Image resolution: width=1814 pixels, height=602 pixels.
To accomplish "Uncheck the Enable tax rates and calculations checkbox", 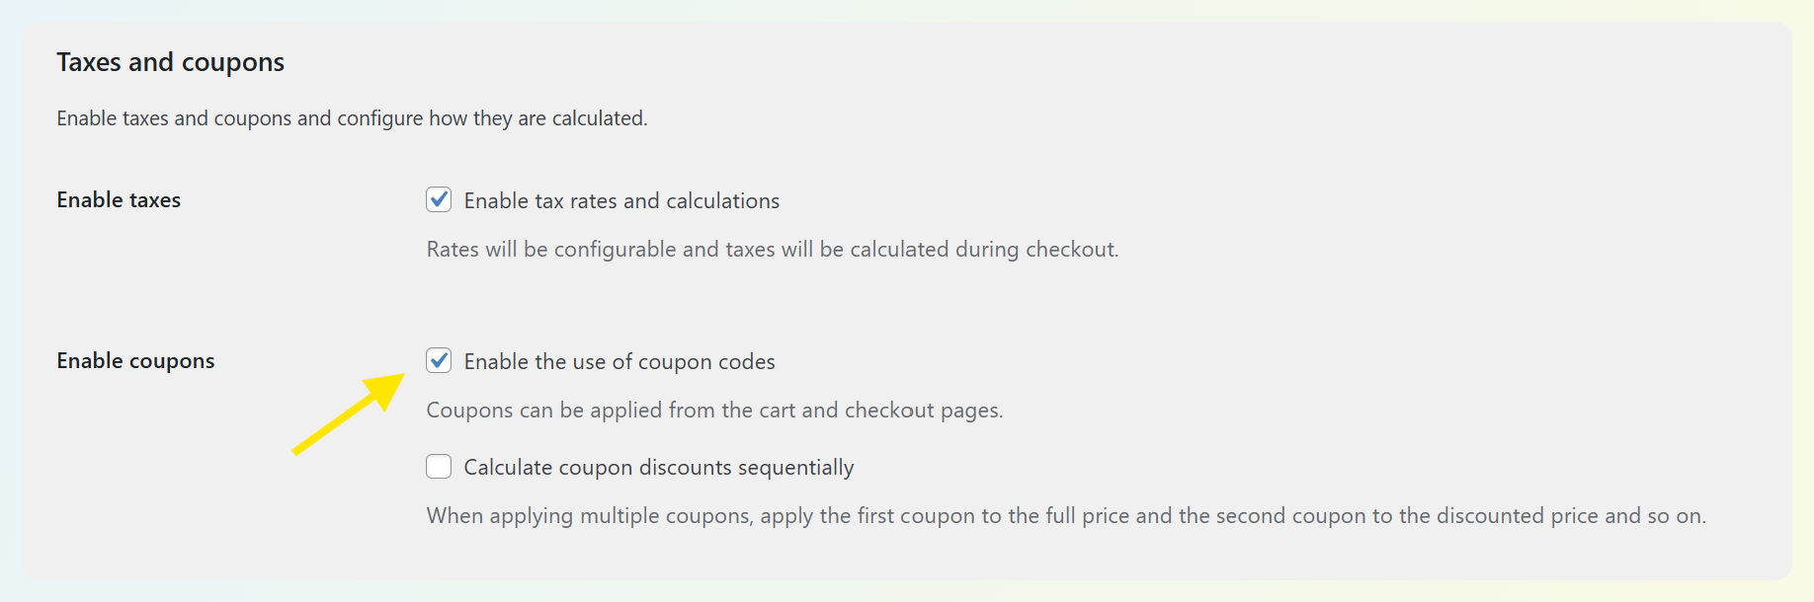I will pos(439,200).
